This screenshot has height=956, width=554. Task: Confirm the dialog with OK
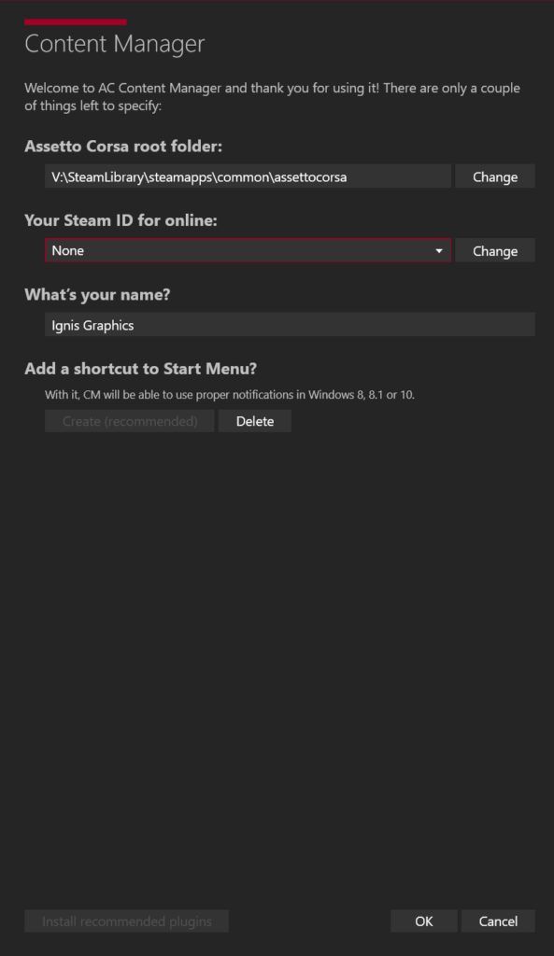tap(423, 921)
